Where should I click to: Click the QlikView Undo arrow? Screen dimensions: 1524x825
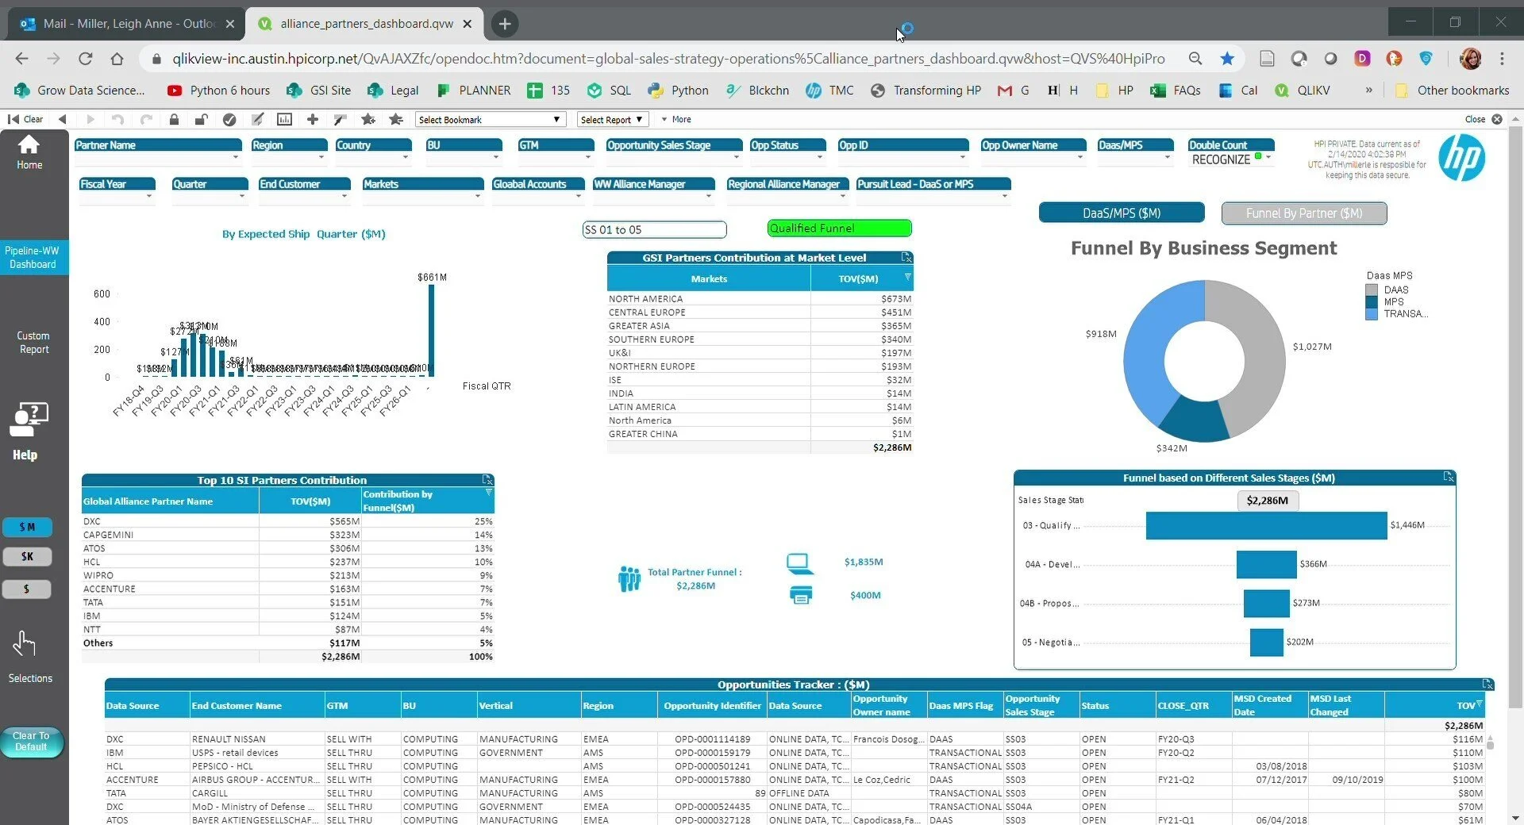pos(117,119)
